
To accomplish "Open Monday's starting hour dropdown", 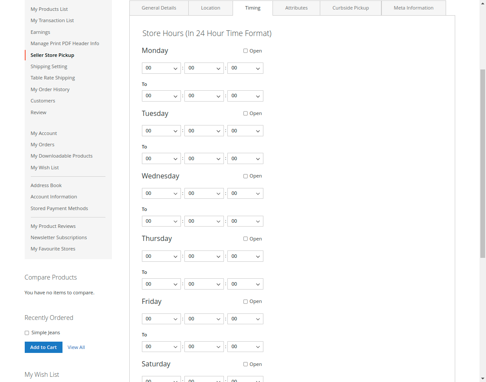I will coord(161,68).
